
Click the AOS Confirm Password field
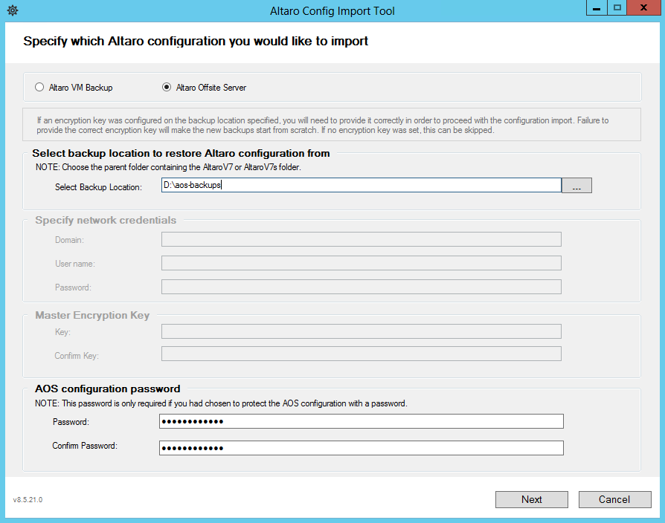[x=361, y=447]
